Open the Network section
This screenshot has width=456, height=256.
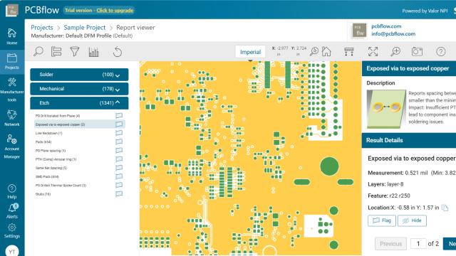coord(12,118)
